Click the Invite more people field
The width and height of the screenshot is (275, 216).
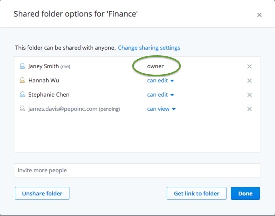[137, 170]
